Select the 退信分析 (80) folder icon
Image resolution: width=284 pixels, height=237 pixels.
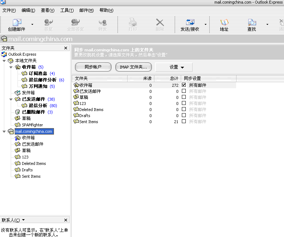24,106
